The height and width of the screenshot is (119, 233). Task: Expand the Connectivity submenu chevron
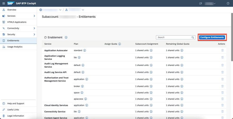[34, 28]
